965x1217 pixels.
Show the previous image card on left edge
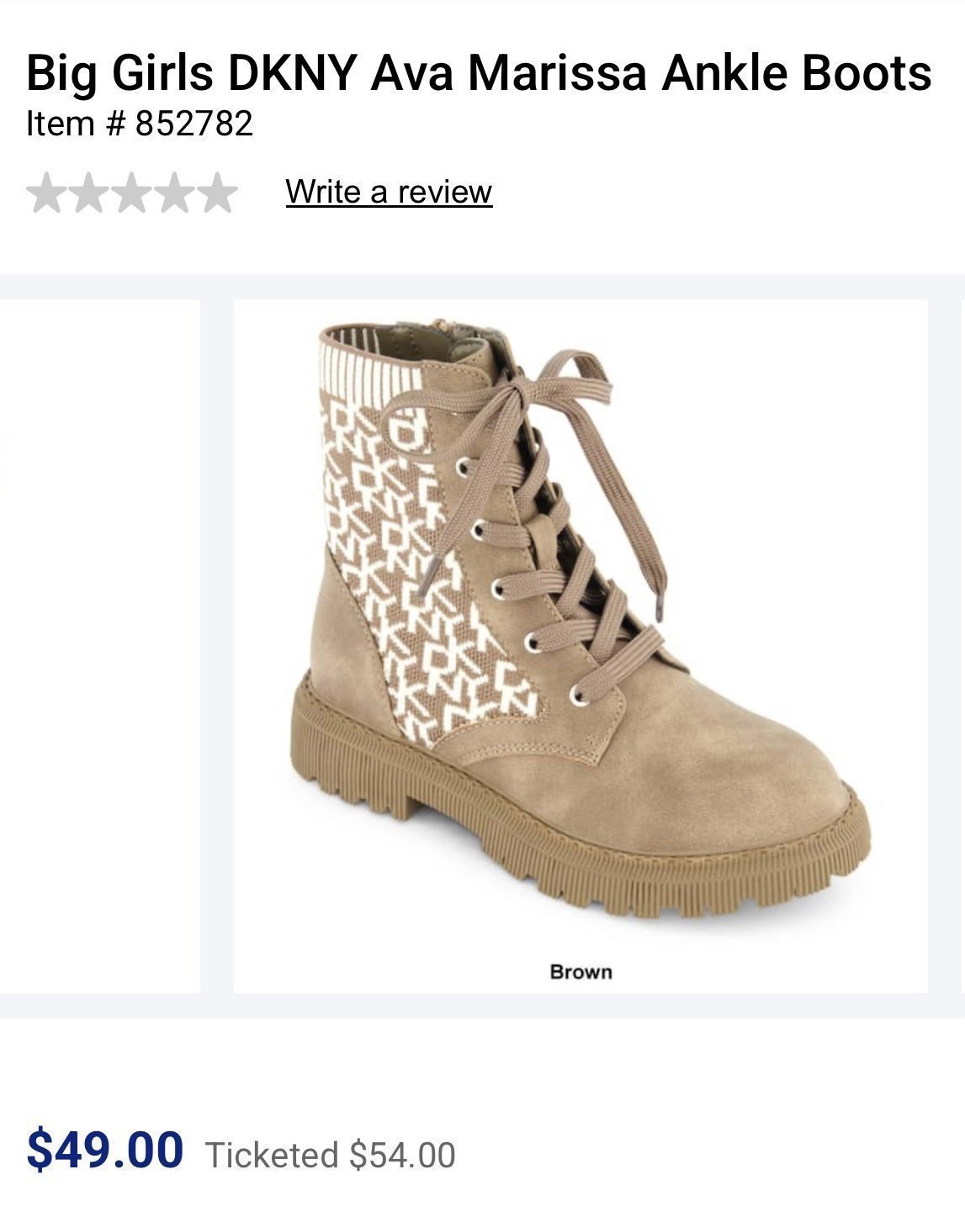(x=100, y=646)
